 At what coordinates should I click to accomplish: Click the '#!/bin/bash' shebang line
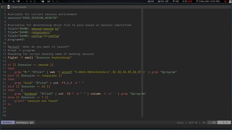click(x=17, y=7)
